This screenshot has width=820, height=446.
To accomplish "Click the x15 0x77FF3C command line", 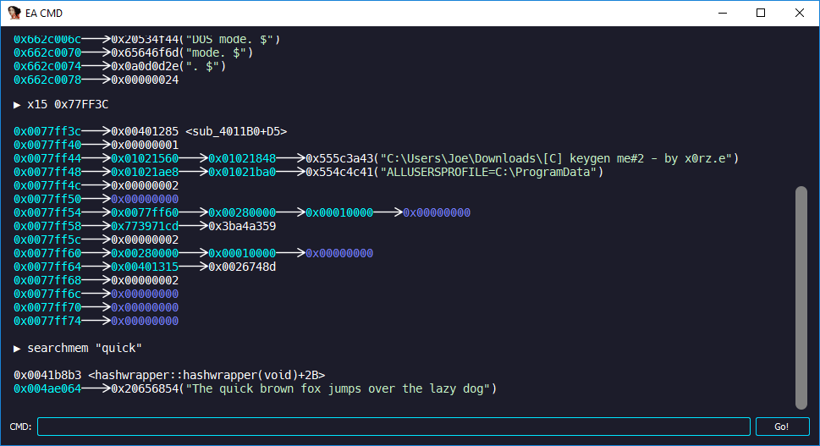I will (x=61, y=105).
